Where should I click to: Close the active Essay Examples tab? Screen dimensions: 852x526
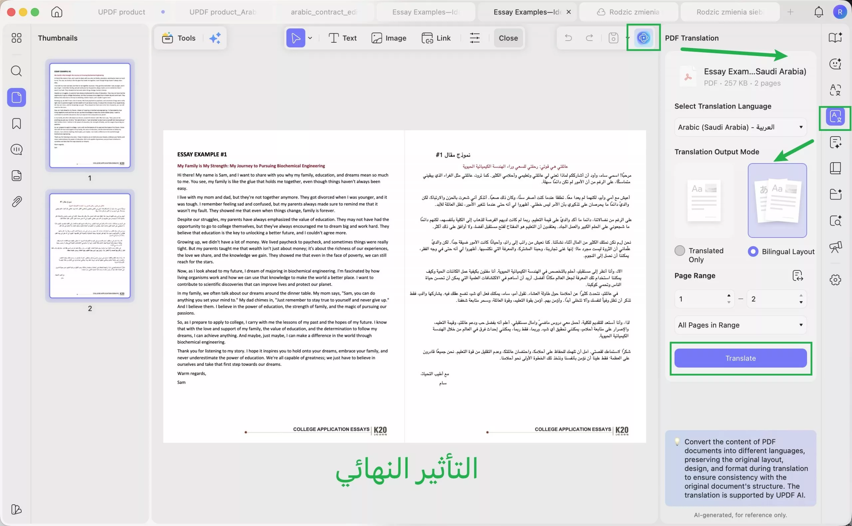click(x=568, y=12)
